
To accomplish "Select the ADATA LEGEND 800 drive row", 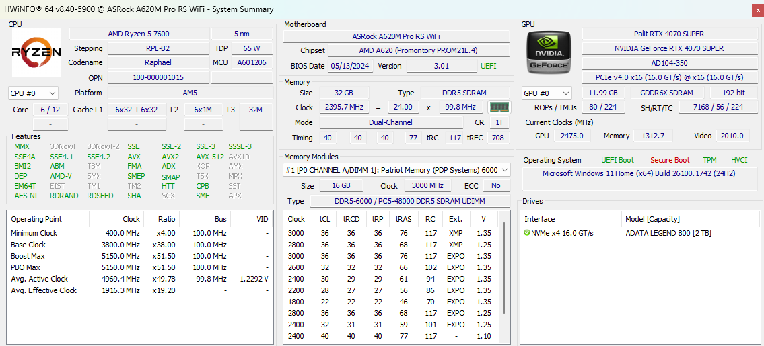I will tap(639, 234).
